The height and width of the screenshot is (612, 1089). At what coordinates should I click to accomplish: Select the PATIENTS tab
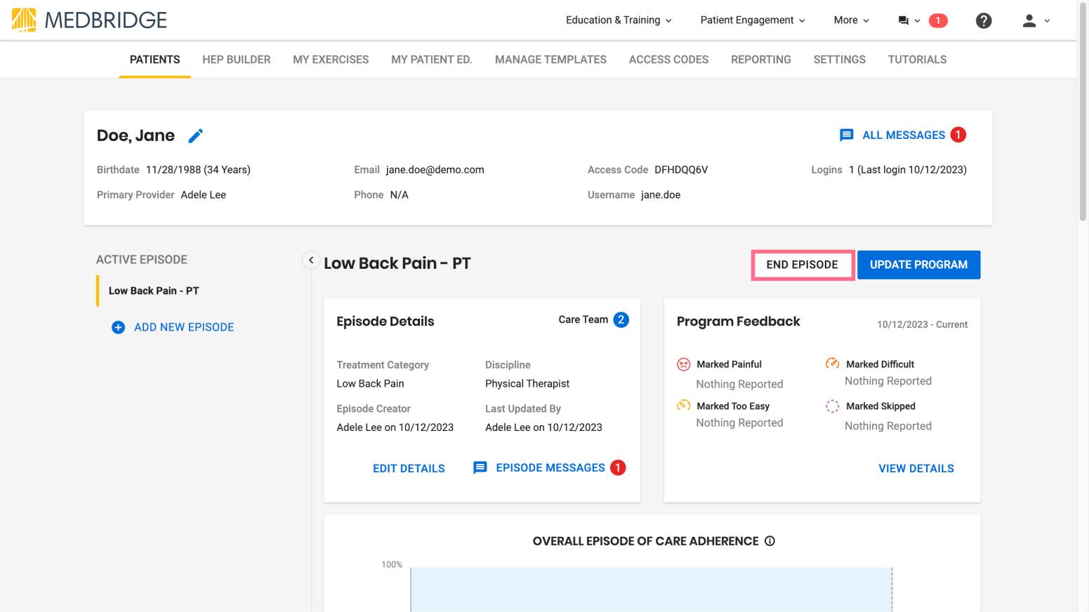(x=155, y=60)
